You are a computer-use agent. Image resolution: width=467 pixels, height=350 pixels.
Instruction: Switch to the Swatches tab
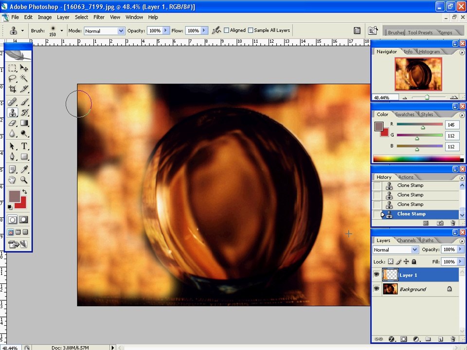coord(404,114)
